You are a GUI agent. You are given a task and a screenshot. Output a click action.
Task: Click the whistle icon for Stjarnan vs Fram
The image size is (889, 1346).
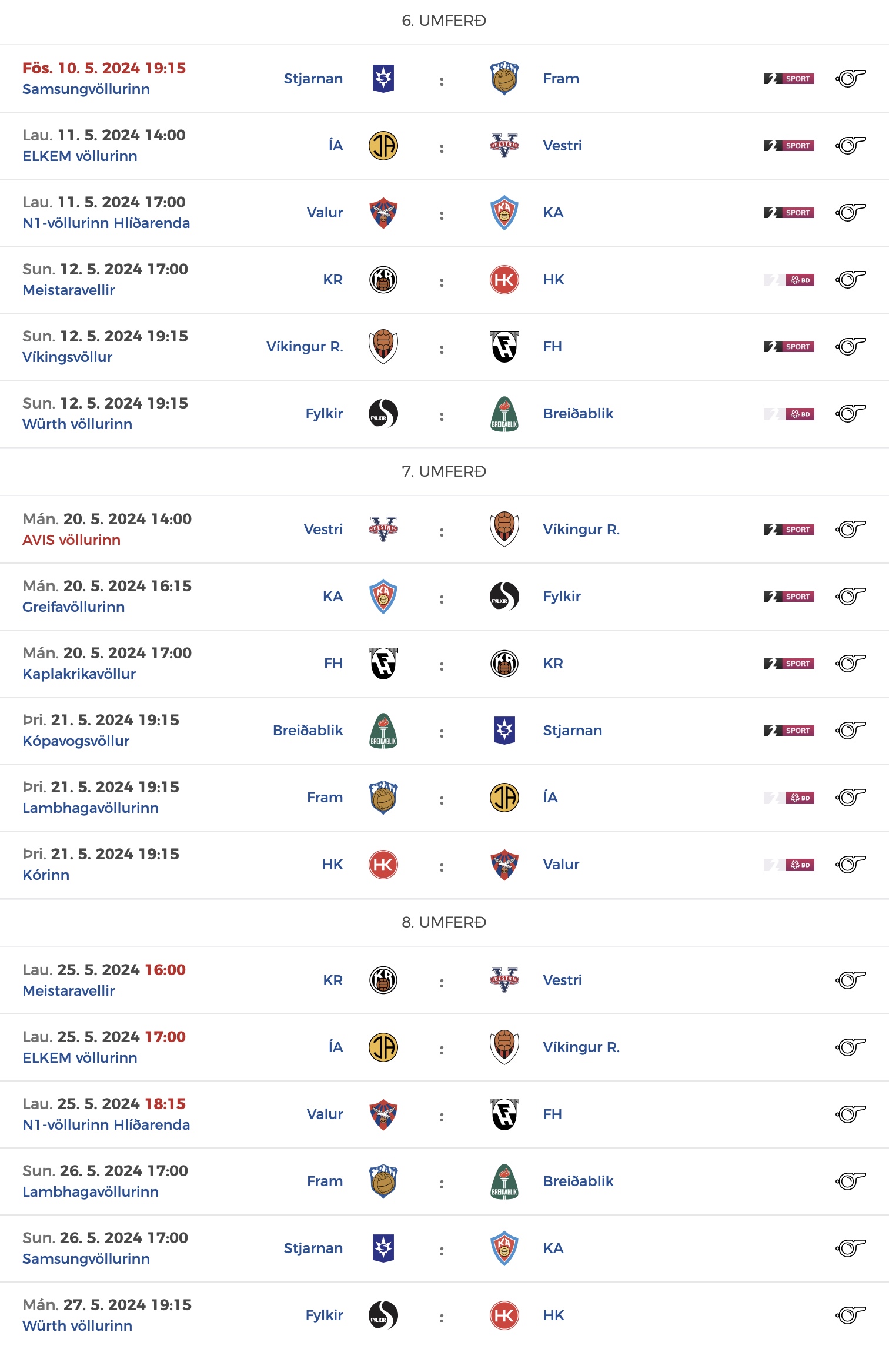click(850, 79)
